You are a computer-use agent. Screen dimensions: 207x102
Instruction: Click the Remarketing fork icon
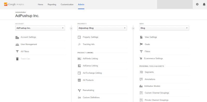(x=79, y=90)
